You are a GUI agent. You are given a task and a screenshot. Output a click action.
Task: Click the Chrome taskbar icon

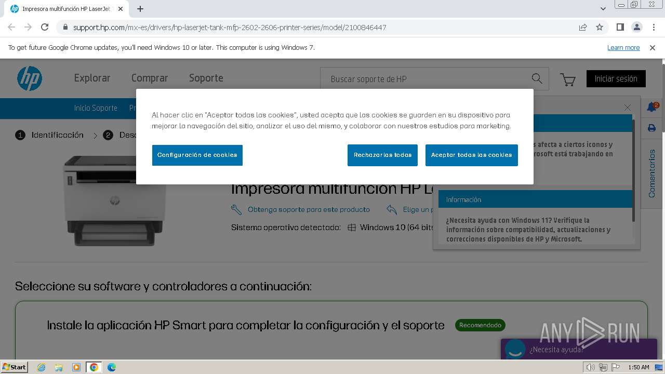click(94, 367)
